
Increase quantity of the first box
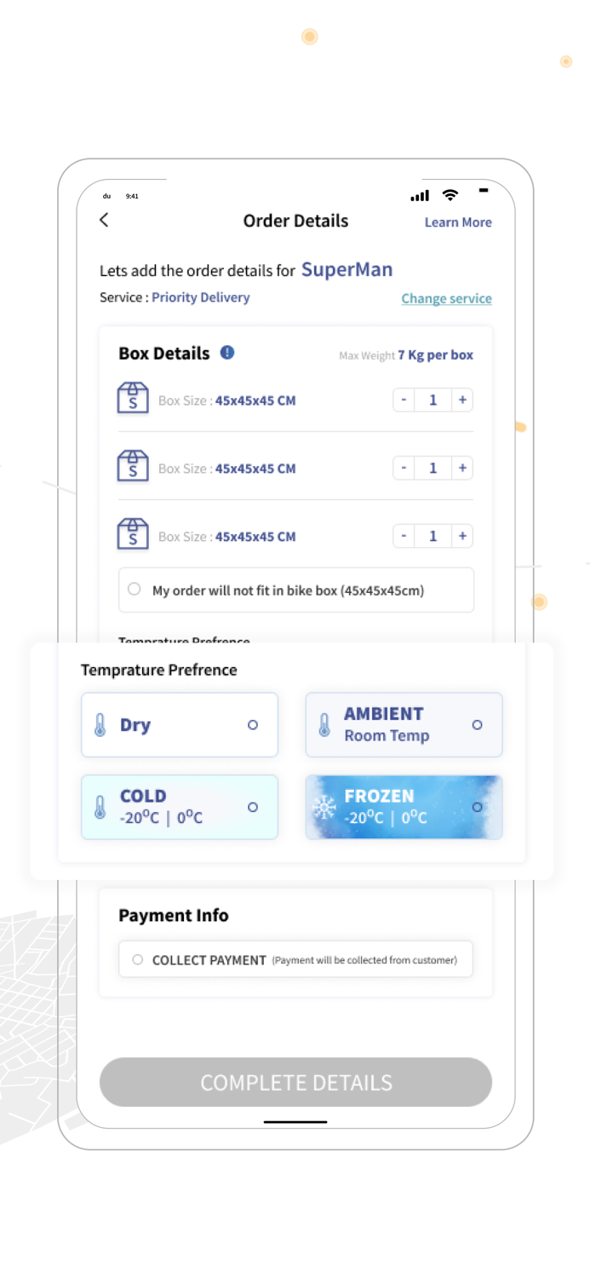pyautogui.click(x=462, y=400)
